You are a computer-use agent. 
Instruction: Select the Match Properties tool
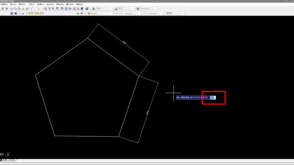click(x=23, y=9)
